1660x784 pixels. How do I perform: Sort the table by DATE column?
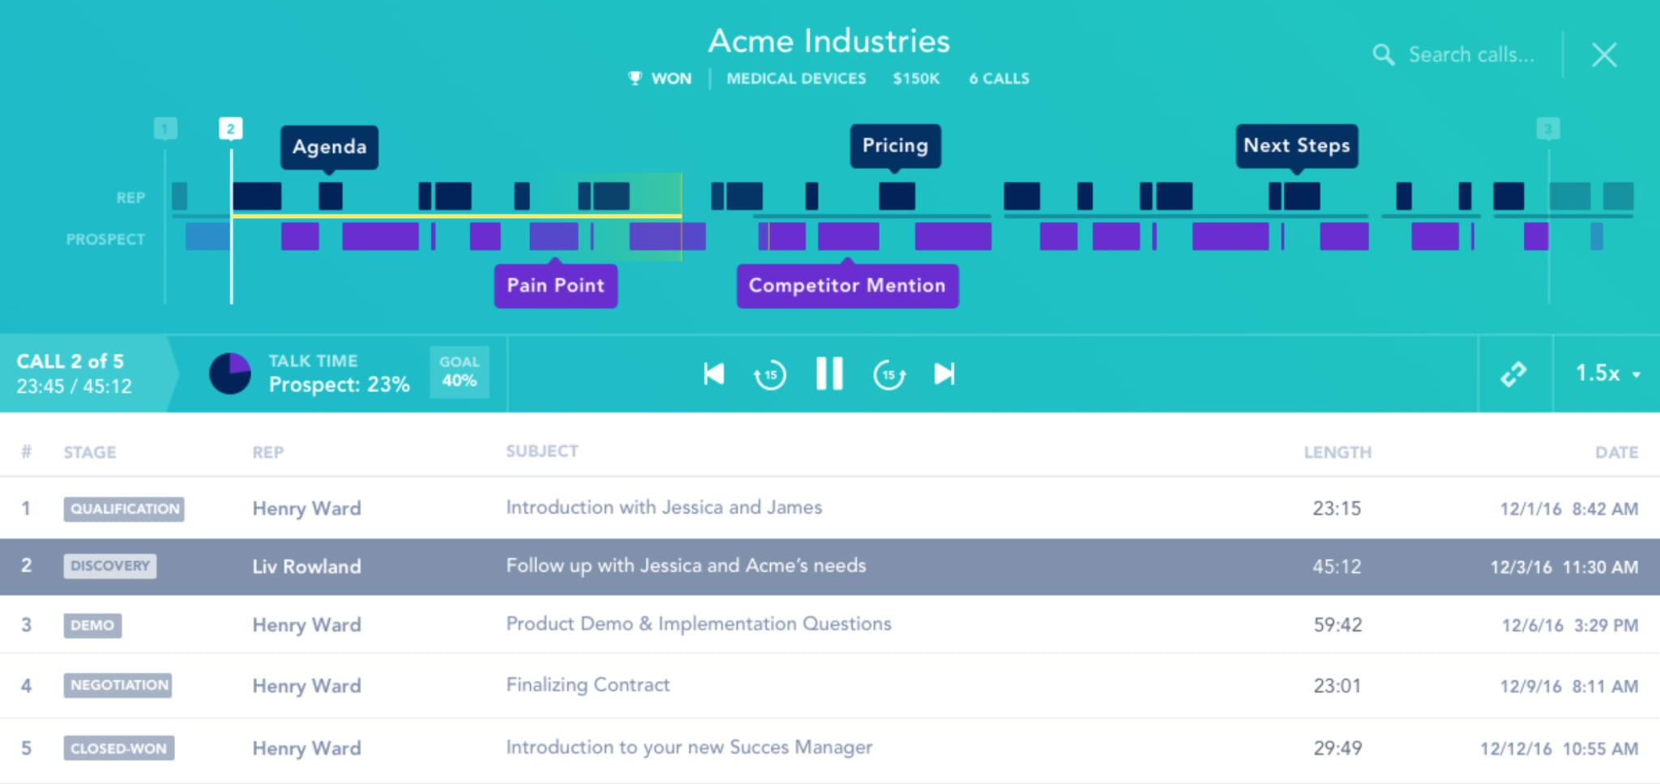(1616, 453)
